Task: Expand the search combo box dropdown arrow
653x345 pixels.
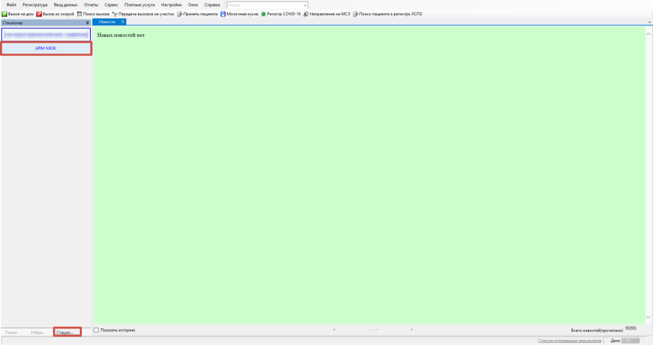Action: 305,5
